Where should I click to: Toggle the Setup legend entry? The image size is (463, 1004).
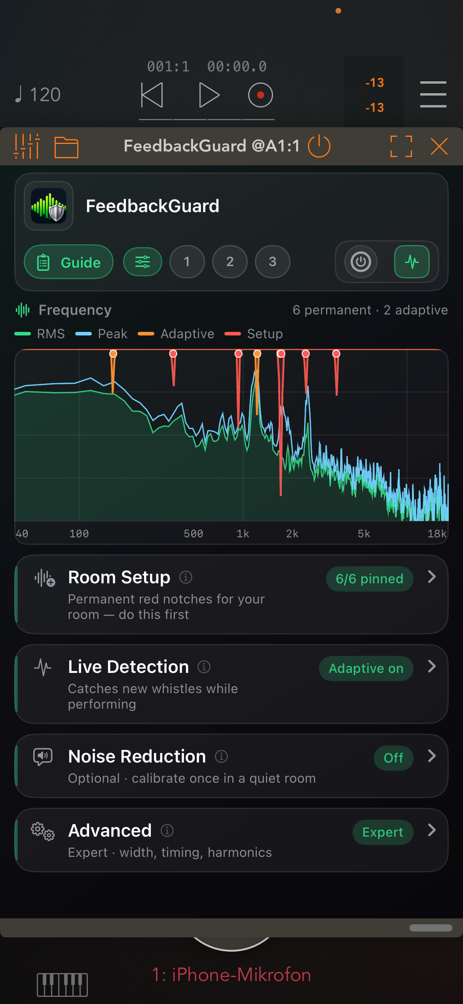coord(254,333)
